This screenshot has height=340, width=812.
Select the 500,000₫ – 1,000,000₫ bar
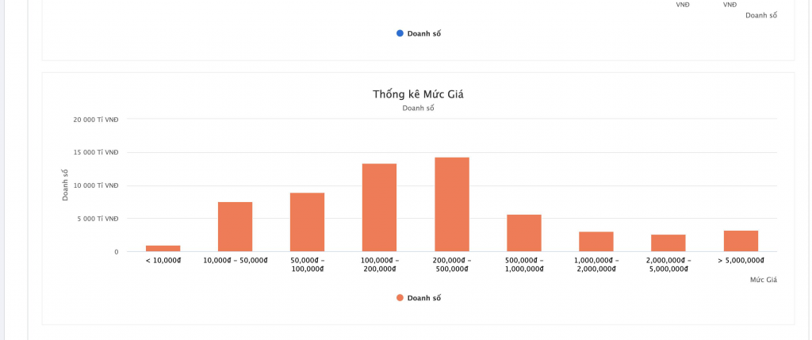click(524, 233)
